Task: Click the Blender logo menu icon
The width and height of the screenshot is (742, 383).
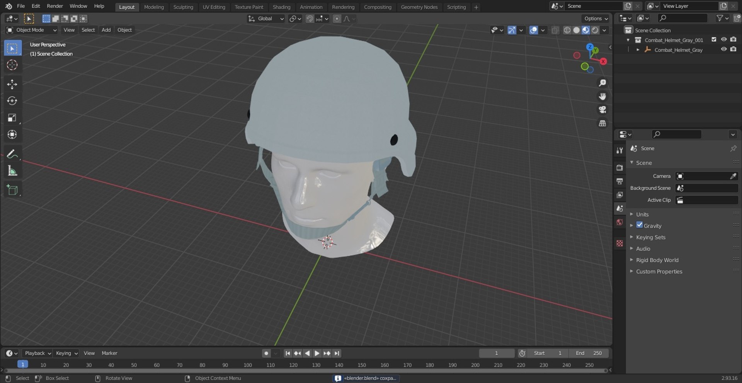Action: [9, 6]
